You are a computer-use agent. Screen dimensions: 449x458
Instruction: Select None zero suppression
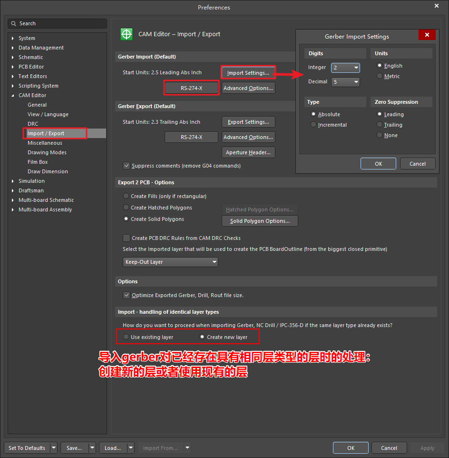coord(379,135)
